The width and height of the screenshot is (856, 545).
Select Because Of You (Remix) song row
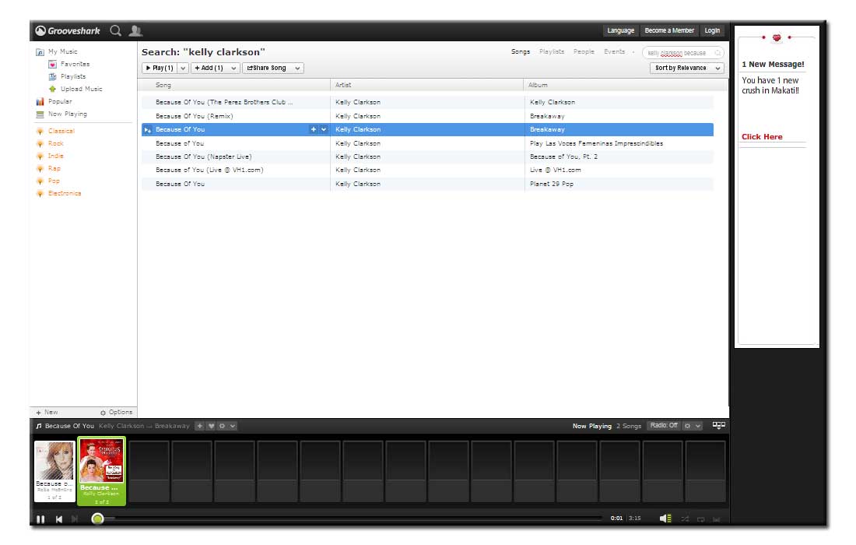[x=427, y=116]
